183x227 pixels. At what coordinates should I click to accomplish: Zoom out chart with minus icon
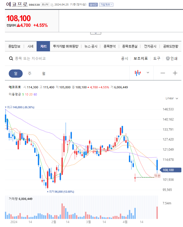[163, 73]
